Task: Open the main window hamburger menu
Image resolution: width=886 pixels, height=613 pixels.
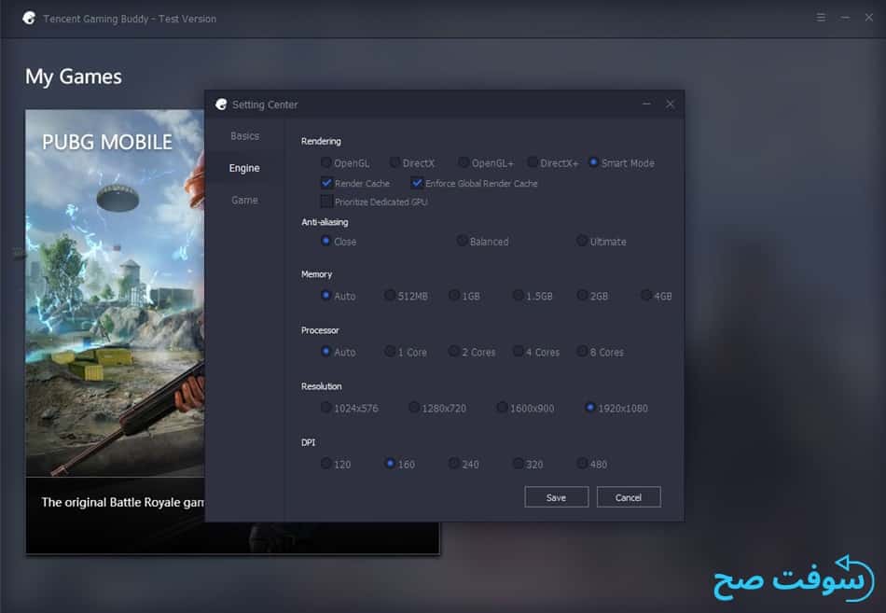Action: pos(821,18)
